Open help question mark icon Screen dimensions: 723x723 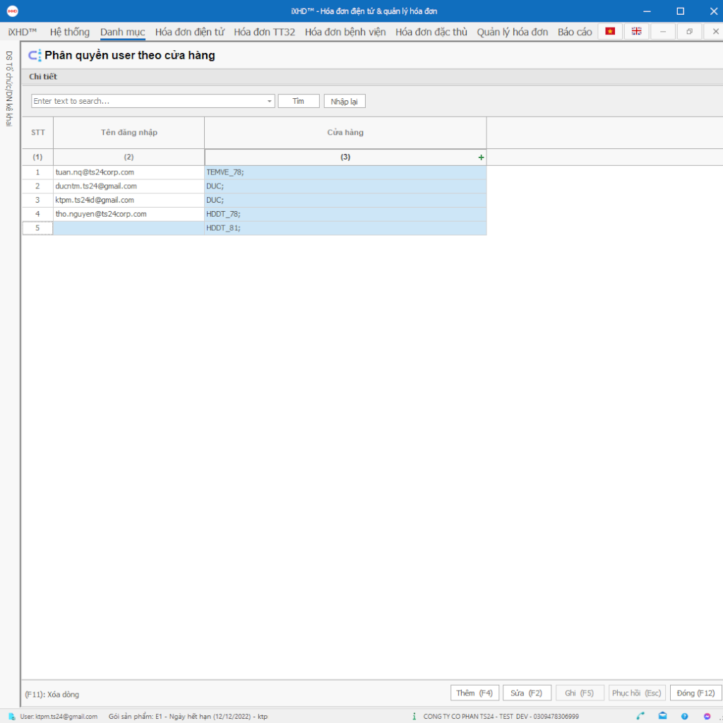[x=684, y=716]
